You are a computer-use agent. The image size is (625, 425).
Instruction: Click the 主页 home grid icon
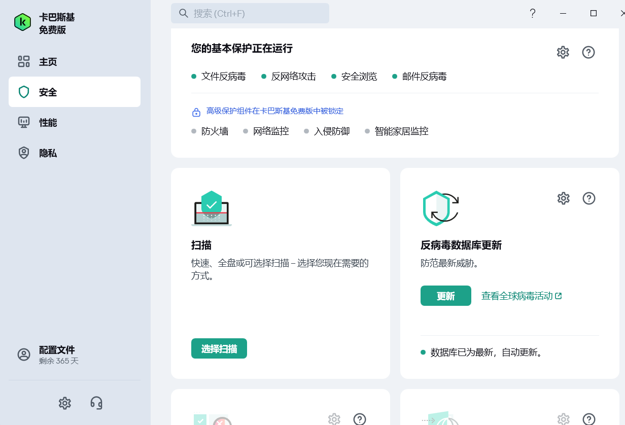click(x=24, y=62)
